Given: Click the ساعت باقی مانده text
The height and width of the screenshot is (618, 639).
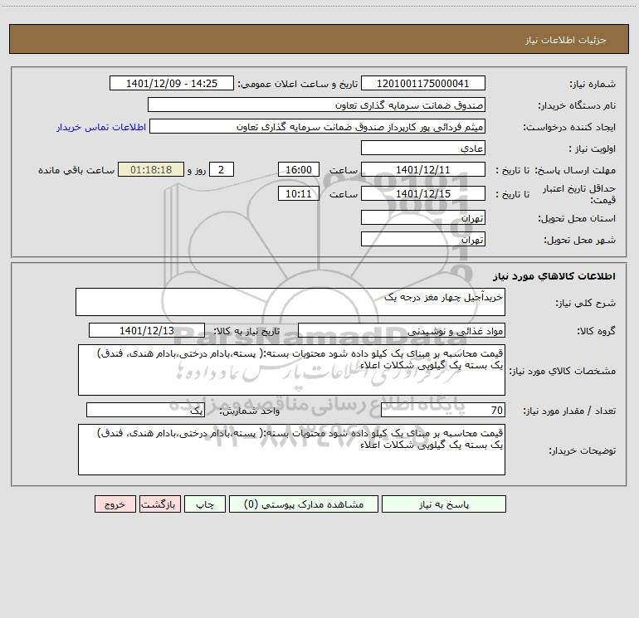Looking at the screenshot, I should coord(76,170).
